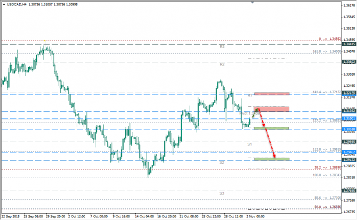This screenshot has height=220, width=357.
Task: Click the 25 Sep 08:00 time label
Action: pyautogui.click(x=33, y=216)
